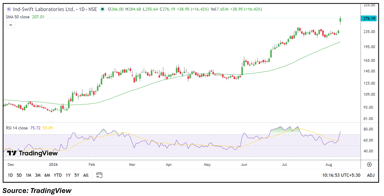
Task: Select the 5D time range
Action: pos(19,175)
